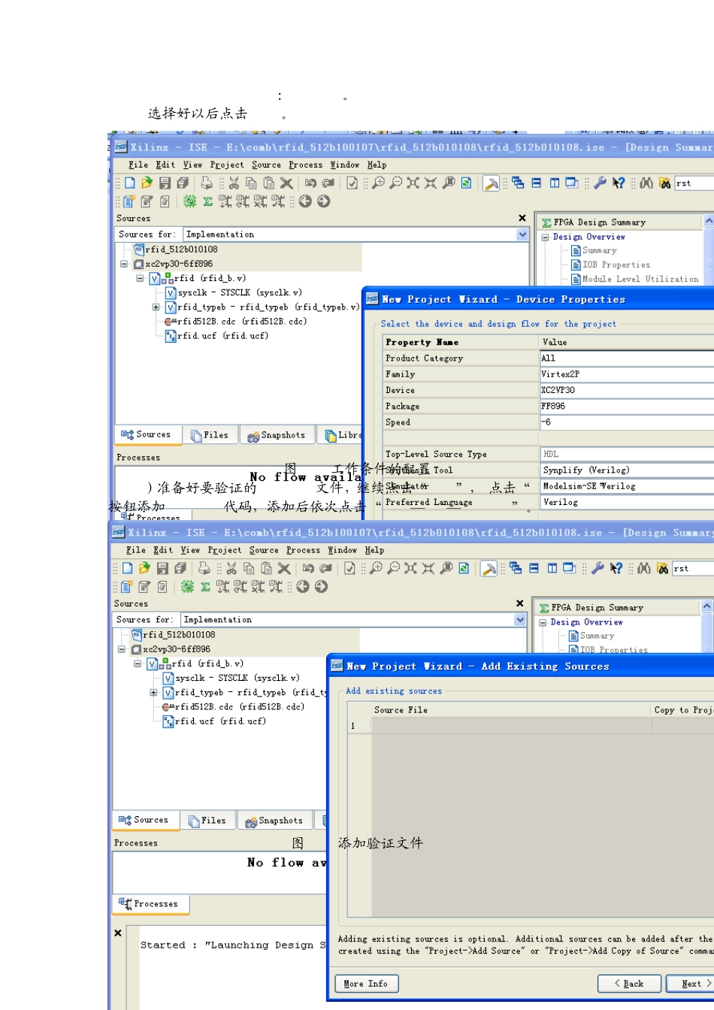
Task: Open Help menu in lower ISE window
Action: coord(374,550)
